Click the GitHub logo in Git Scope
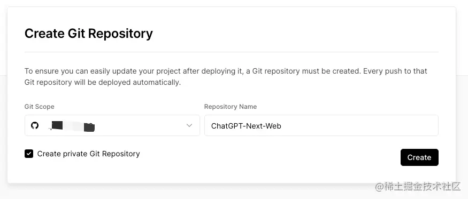This screenshot has height=199, width=468. 35,125
